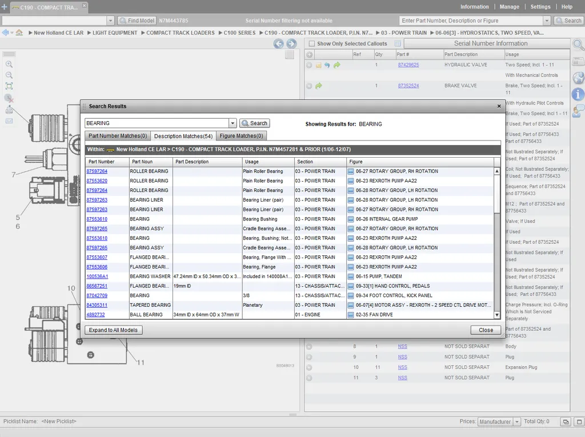Click the results scrollbar thumb in the dialog
This screenshot has height=437, width=585.
tap(497, 193)
